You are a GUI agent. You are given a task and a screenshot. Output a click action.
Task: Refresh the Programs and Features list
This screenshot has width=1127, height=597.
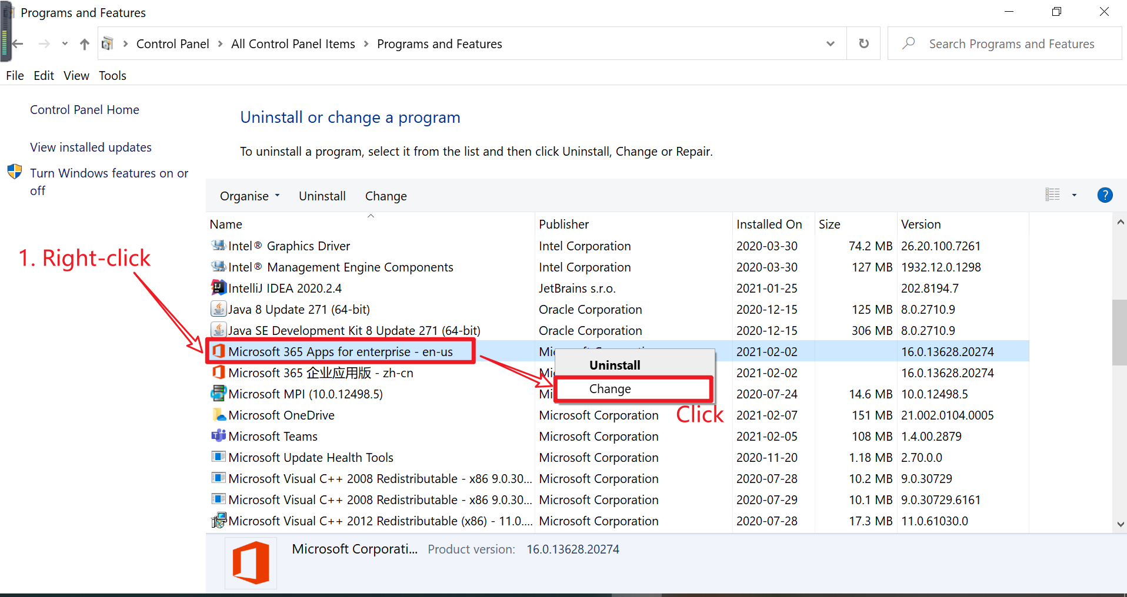tap(863, 43)
